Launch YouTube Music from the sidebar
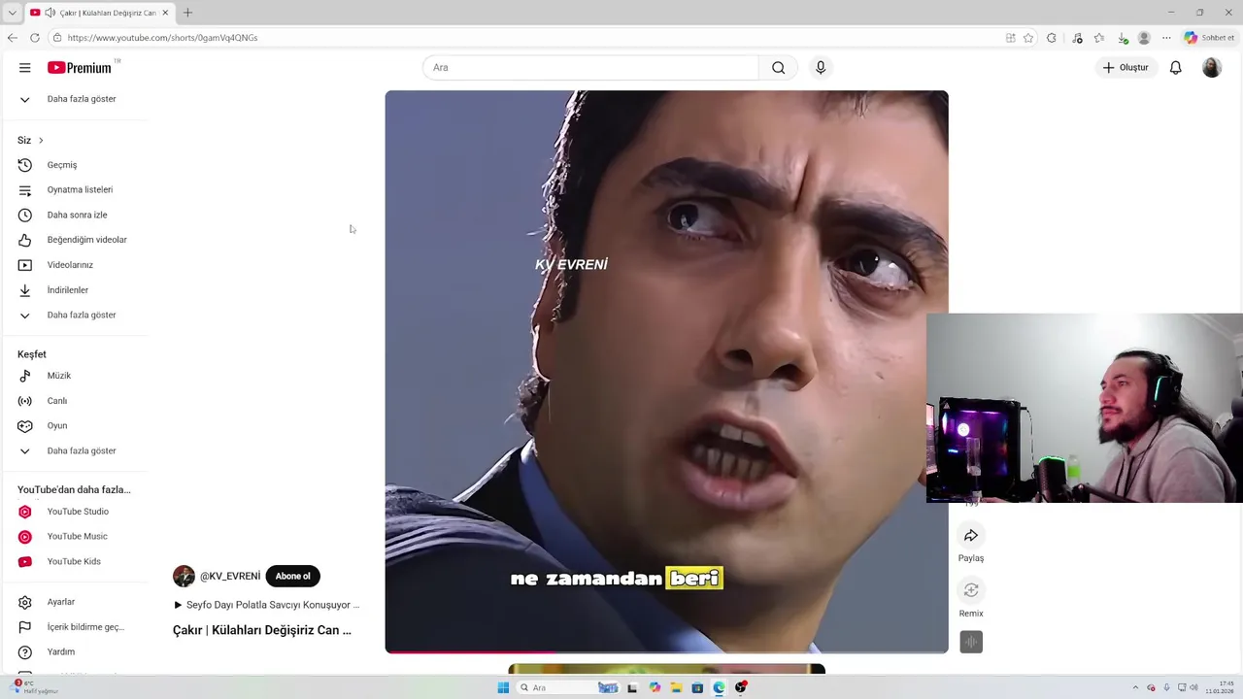Viewport: 1243px width, 699px height. point(76,536)
